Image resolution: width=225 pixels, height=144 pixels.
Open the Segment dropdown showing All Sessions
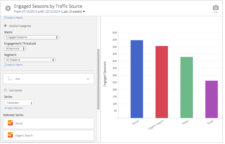(30, 60)
